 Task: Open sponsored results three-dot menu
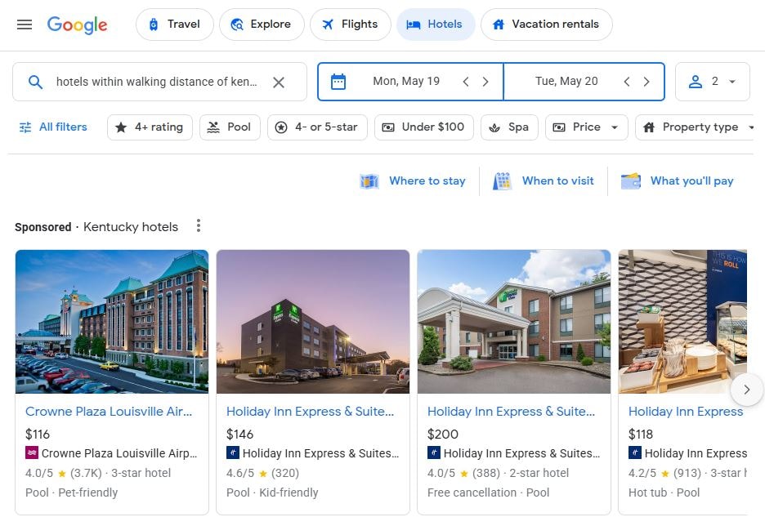point(198,225)
